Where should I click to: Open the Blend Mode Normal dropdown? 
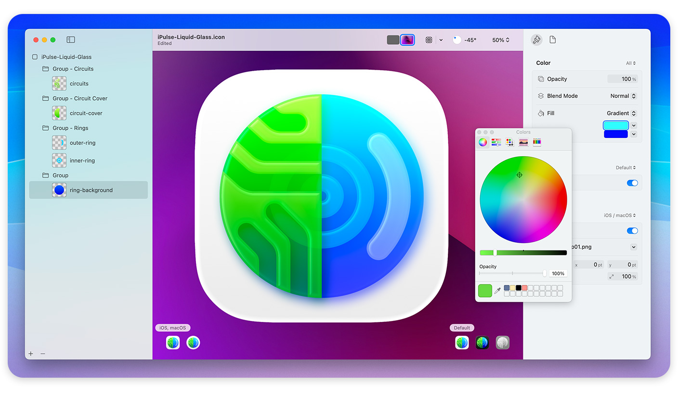(623, 96)
